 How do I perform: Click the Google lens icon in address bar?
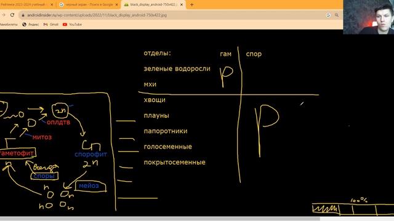click(x=328, y=15)
